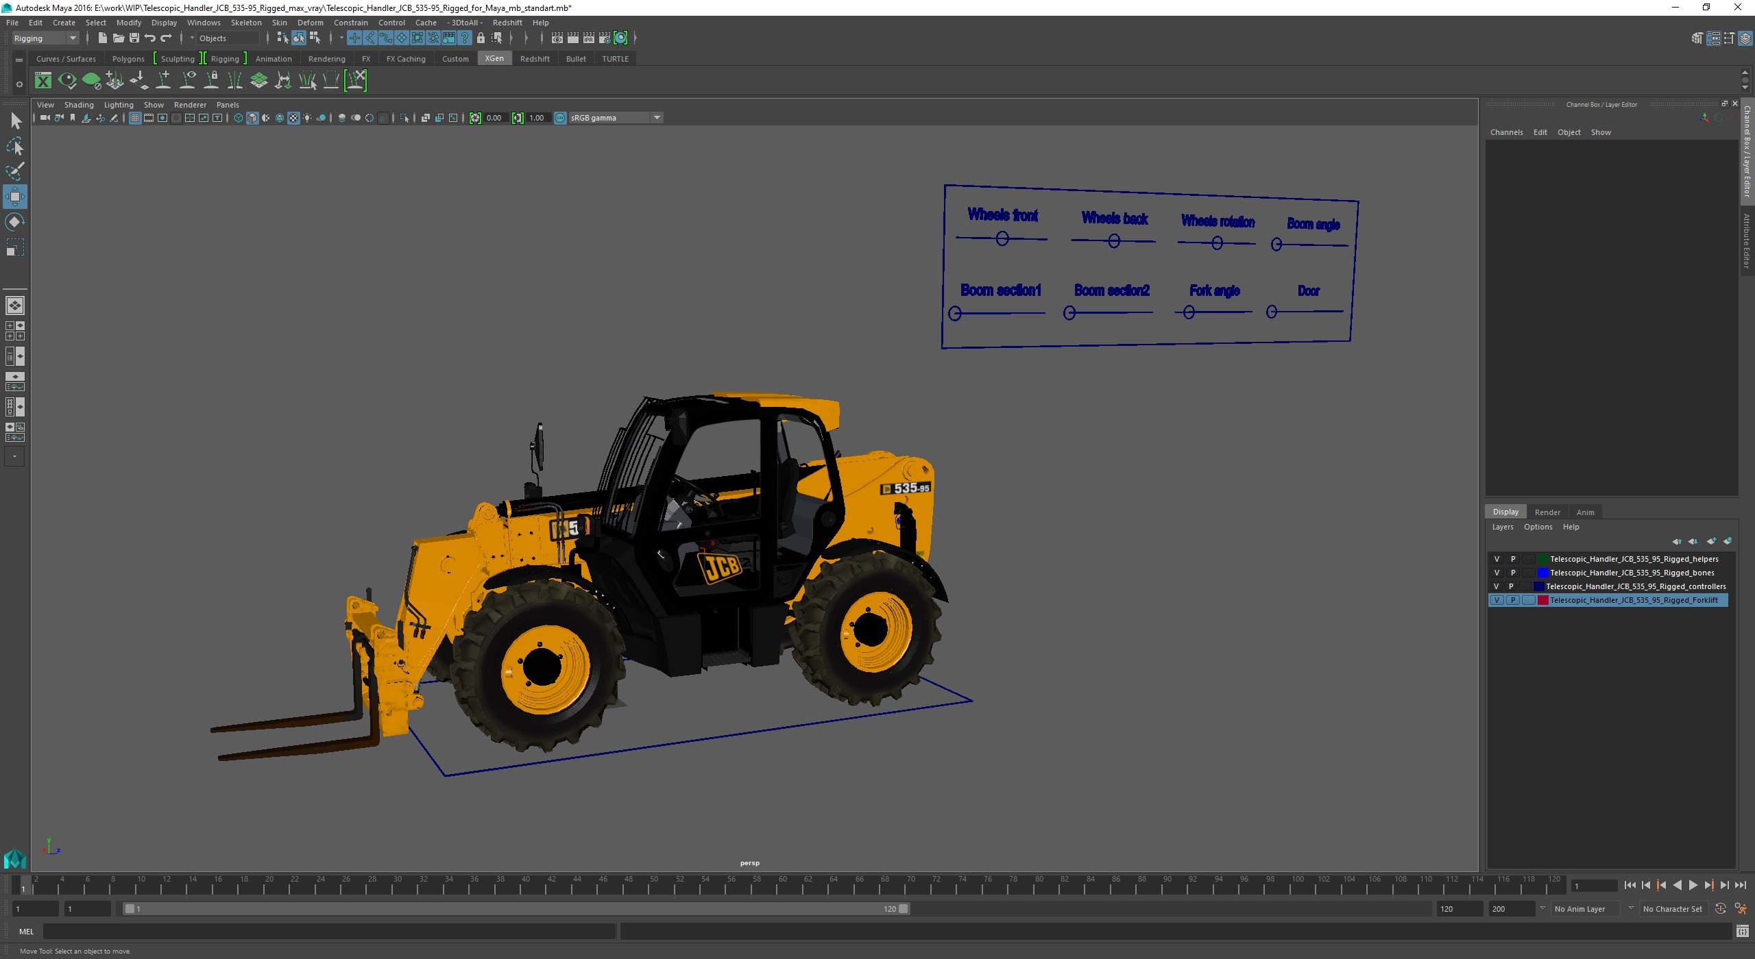Toggle playback P on Rigged_helpers layer
1755x959 pixels.
pyautogui.click(x=1513, y=559)
